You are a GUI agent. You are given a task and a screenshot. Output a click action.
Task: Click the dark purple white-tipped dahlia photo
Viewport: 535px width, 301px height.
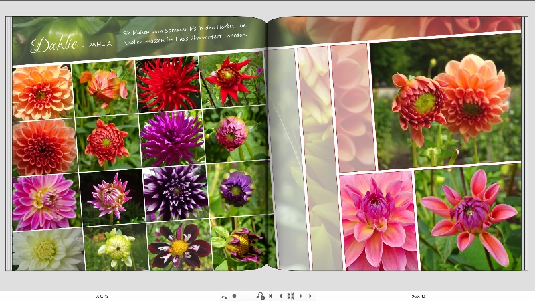(x=175, y=192)
